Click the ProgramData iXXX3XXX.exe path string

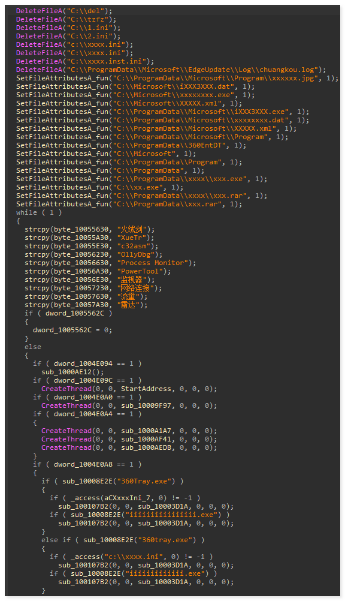pos(202,112)
